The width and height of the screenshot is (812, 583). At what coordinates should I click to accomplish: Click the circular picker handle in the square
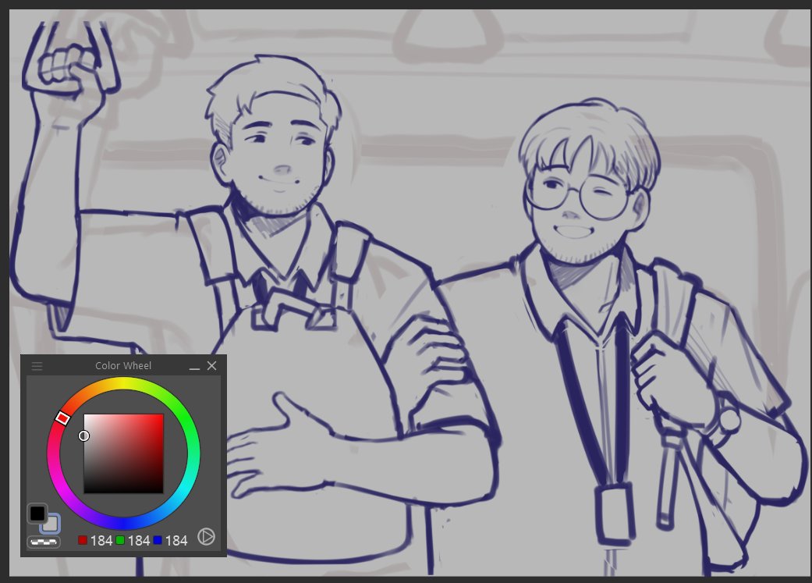click(84, 435)
